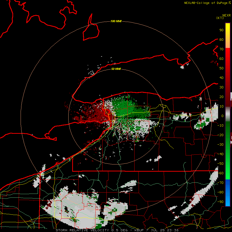Click the -60 value on velocity scale
Image resolution: width=232 pixels, height=232 pixels.
[x=220, y=173]
